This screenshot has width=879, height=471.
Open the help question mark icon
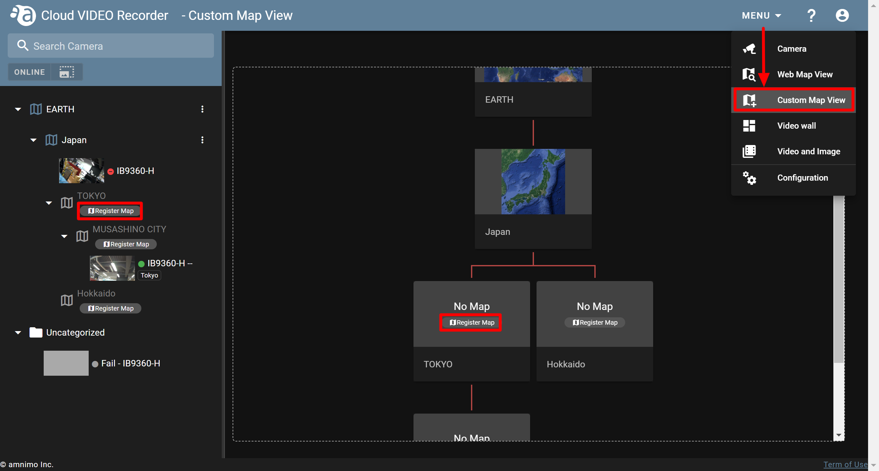(x=811, y=15)
